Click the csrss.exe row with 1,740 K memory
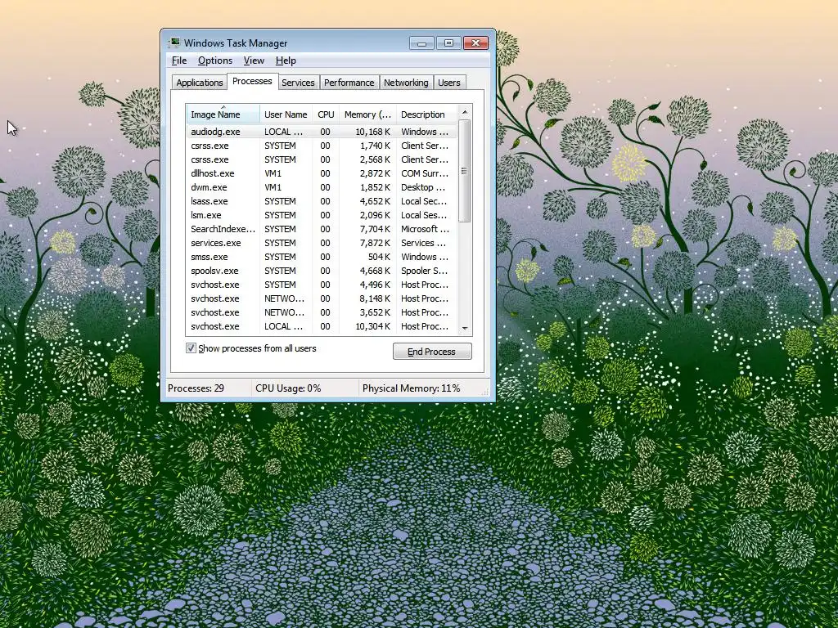 pos(322,146)
